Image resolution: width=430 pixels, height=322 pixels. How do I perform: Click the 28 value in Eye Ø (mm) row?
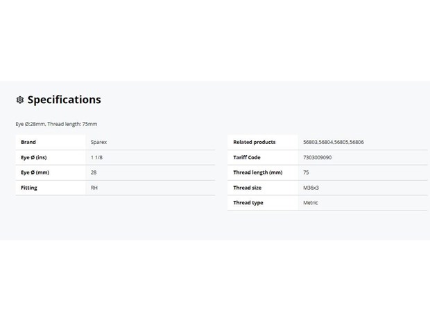coord(94,172)
